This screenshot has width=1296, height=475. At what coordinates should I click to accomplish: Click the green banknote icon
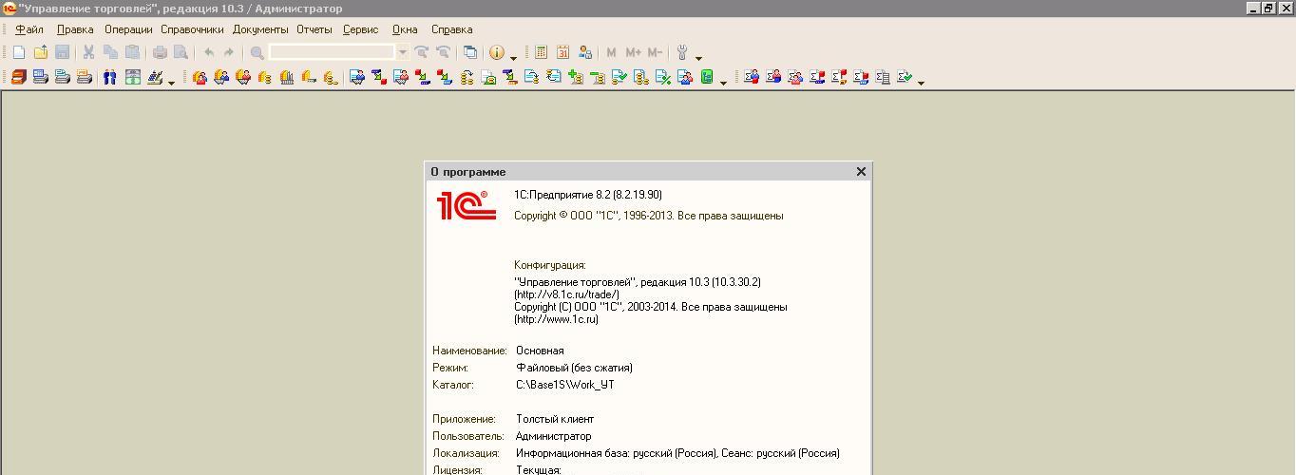click(x=132, y=77)
